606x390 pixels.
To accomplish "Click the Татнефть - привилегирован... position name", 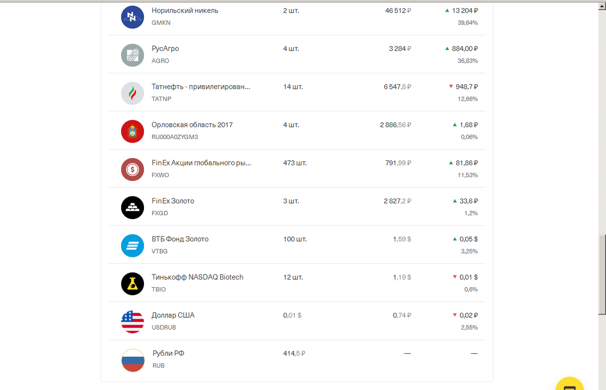I will point(200,87).
